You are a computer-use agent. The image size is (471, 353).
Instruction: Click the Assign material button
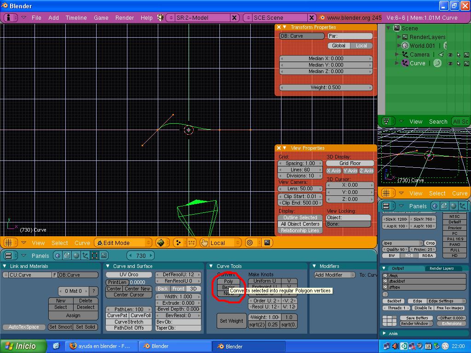[x=73, y=315]
